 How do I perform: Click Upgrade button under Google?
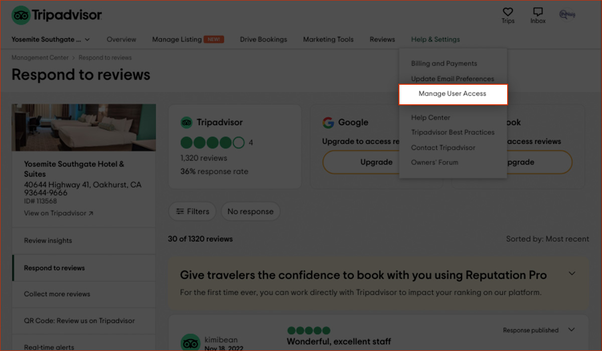pyautogui.click(x=376, y=162)
